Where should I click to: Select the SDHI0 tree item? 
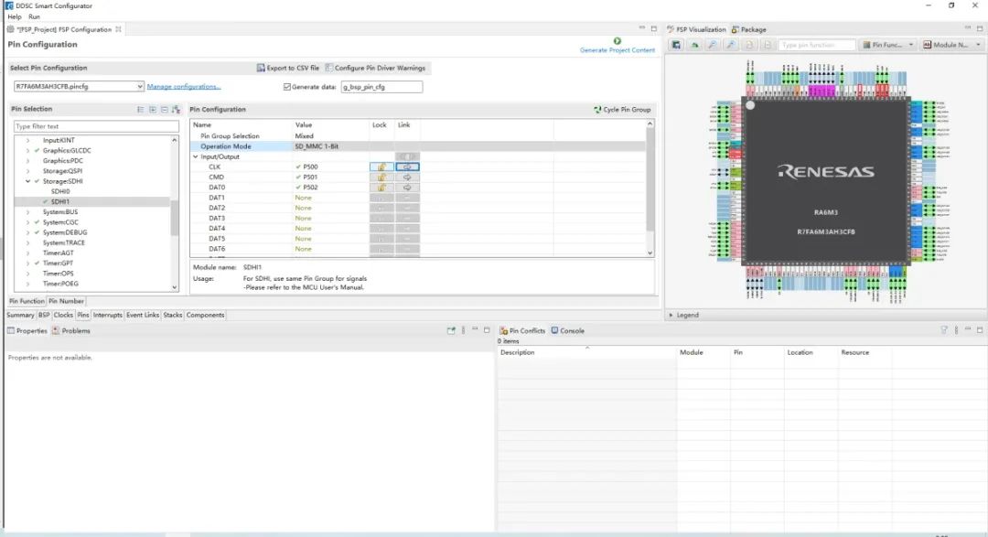pos(60,191)
